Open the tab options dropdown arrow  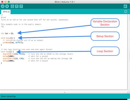pos(126,12)
